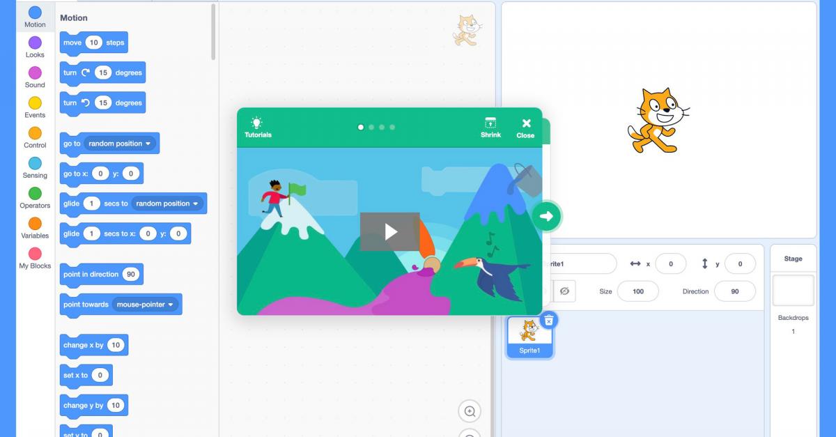
Task: Click the Motion palette heading
Action: (74, 17)
